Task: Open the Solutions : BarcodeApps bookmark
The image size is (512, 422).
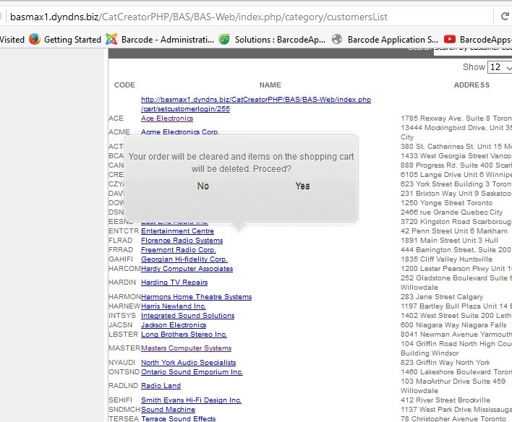Action: click(272, 40)
